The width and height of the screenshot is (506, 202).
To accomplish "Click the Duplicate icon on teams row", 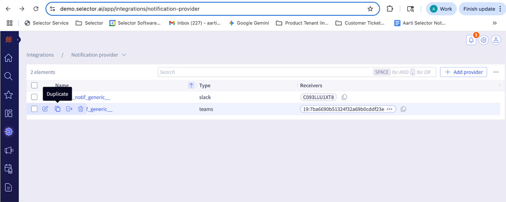I will (57, 109).
